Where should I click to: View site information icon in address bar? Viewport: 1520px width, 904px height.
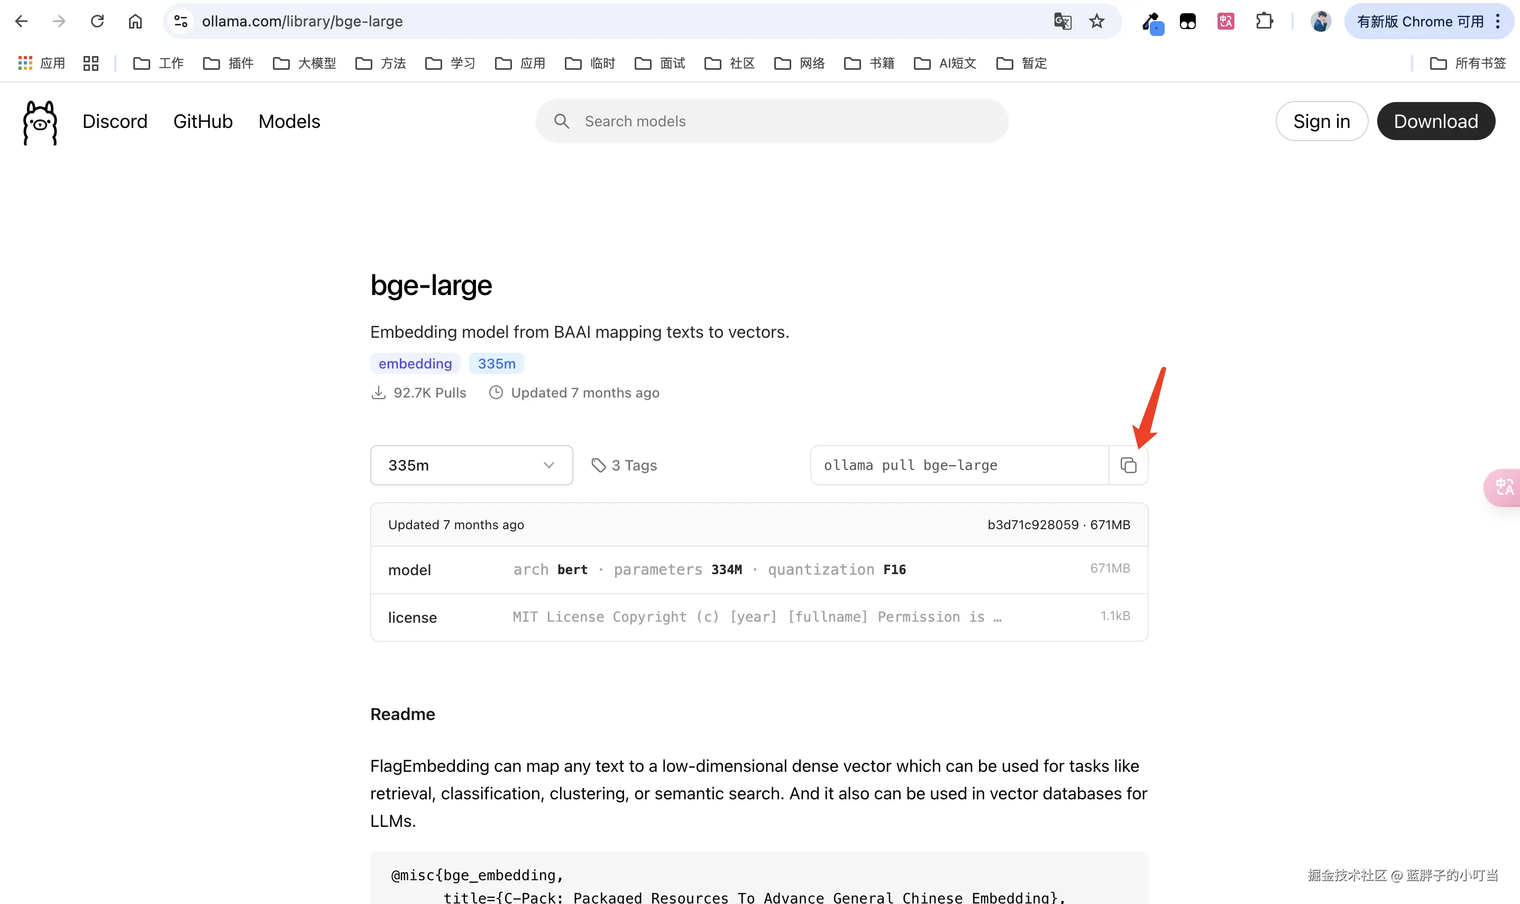click(x=181, y=21)
